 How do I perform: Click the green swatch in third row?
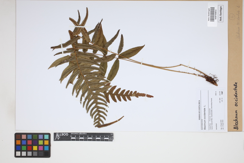[24, 148]
